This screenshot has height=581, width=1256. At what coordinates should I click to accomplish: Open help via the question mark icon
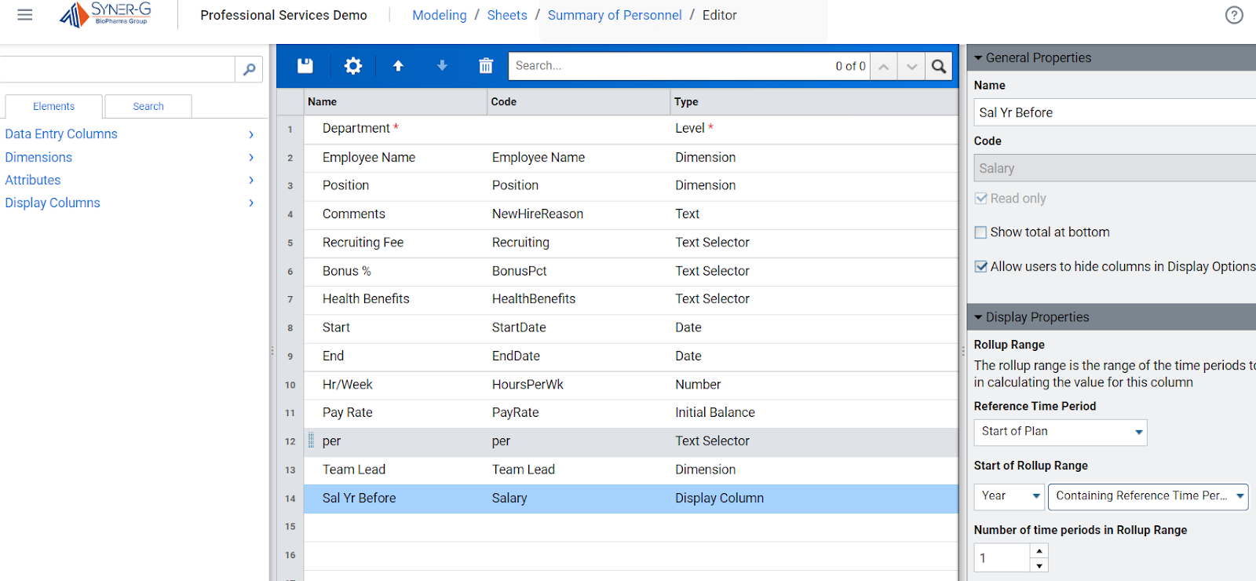click(x=1234, y=15)
